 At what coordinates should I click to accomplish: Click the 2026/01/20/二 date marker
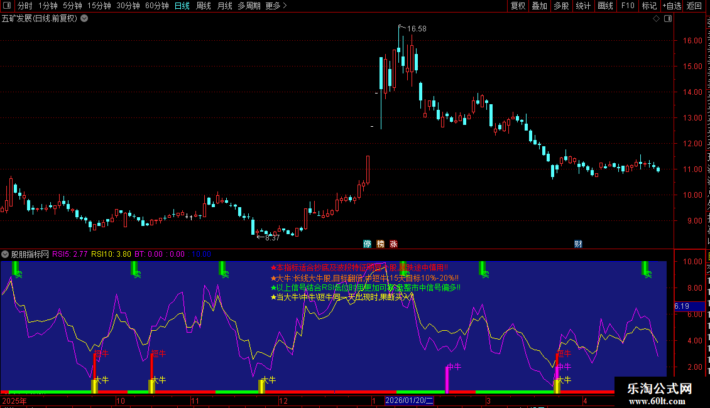click(x=409, y=400)
